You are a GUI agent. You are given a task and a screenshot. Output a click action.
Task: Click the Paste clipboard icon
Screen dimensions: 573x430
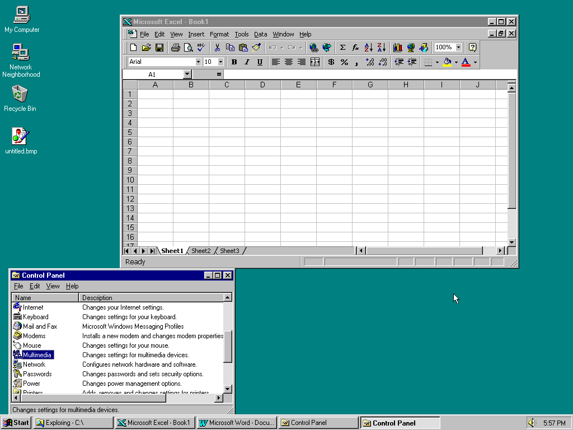pos(243,48)
